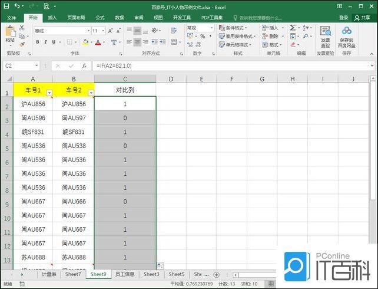Click the 共享 share button
378x289 pixels.
[x=362, y=18]
